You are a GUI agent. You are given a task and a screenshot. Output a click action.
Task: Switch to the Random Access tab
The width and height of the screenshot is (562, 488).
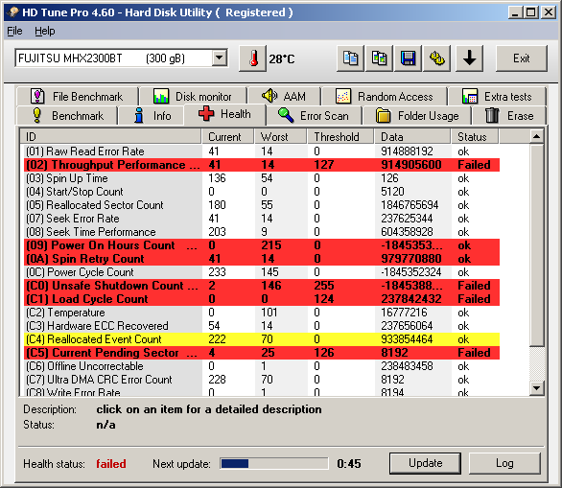385,97
